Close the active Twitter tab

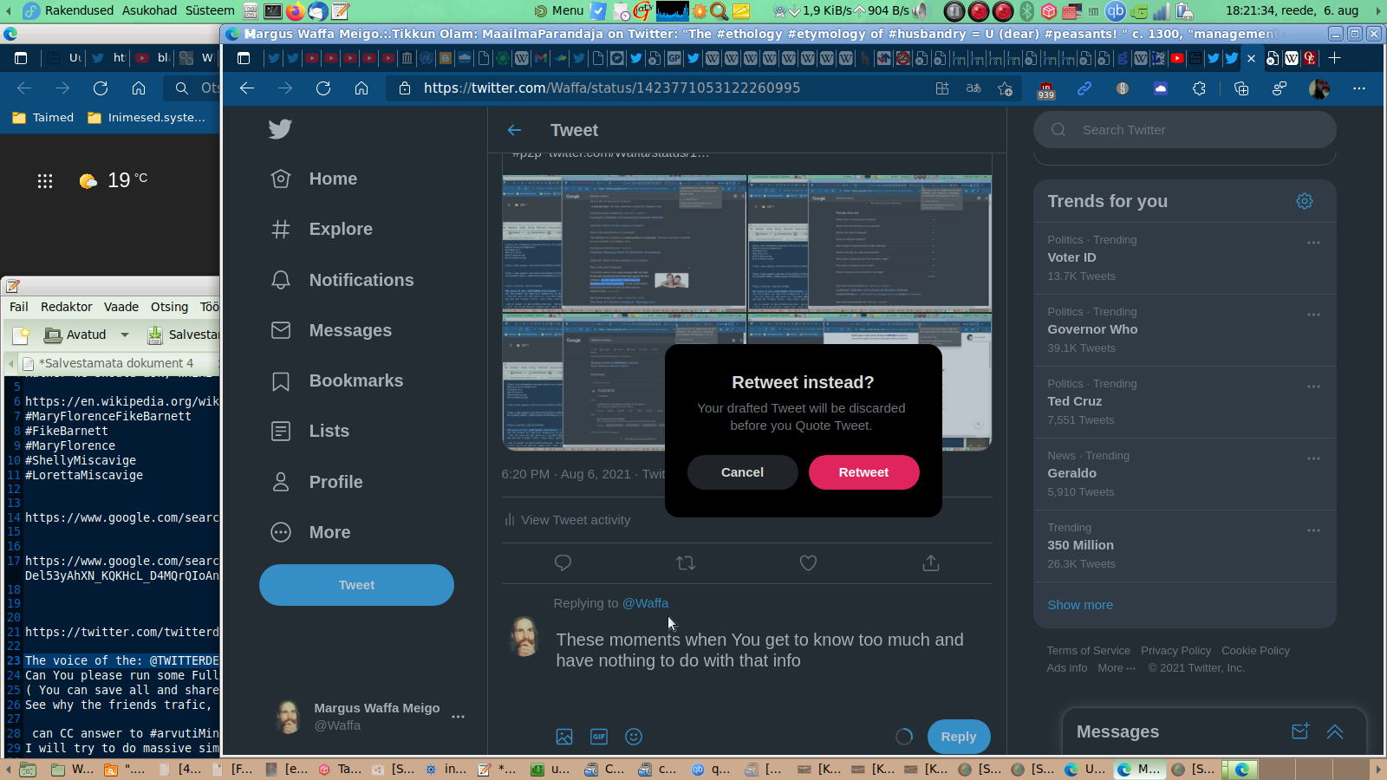1251,58
